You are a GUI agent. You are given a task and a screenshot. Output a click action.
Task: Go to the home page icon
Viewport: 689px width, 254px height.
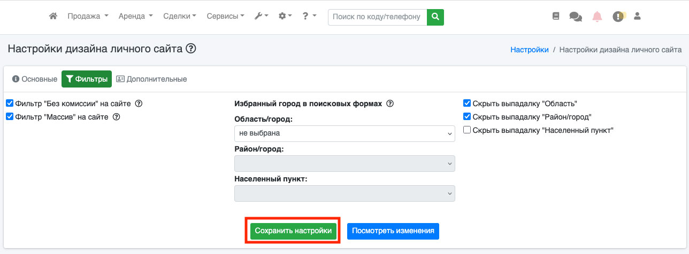tap(53, 17)
